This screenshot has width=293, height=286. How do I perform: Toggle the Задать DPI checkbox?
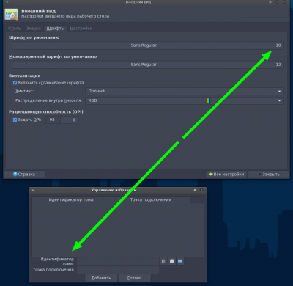(15, 120)
